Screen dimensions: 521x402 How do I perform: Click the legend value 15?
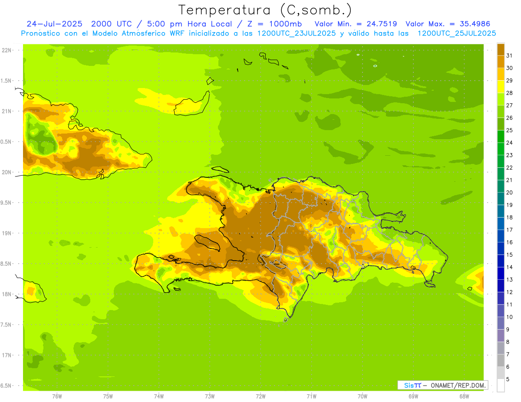click(x=510, y=255)
